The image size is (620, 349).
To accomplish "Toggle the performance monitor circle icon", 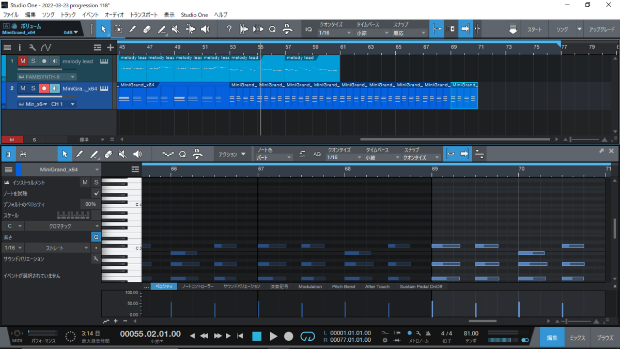I will [x=71, y=337].
